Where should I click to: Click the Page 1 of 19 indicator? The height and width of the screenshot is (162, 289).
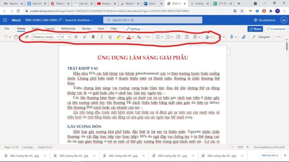click(x=11, y=147)
